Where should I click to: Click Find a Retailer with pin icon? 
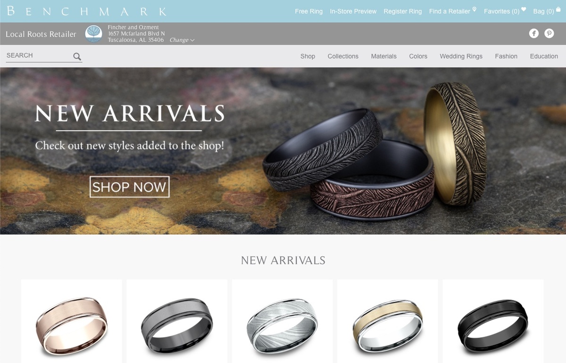coord(453,11)
